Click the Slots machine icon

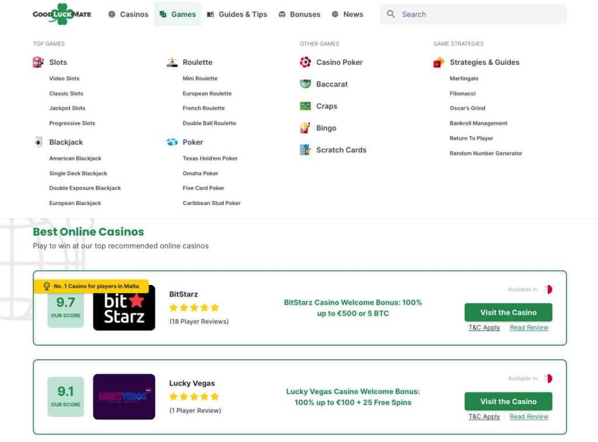click(38, 62)
